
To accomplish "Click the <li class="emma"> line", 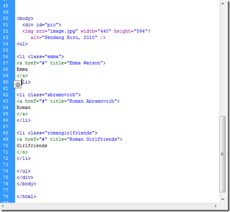I will pos(40,56).
